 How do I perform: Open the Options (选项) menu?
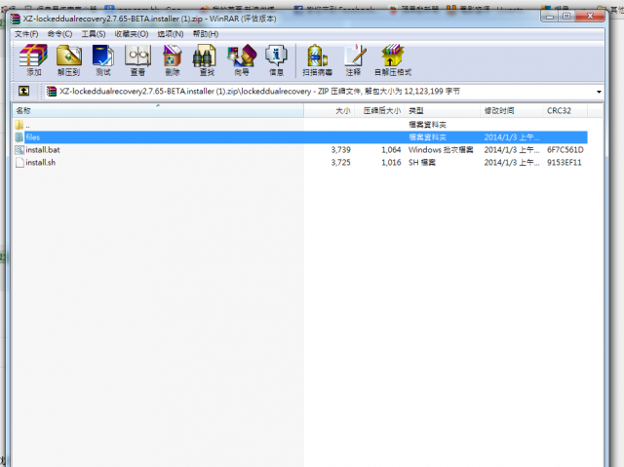point(171,34)
